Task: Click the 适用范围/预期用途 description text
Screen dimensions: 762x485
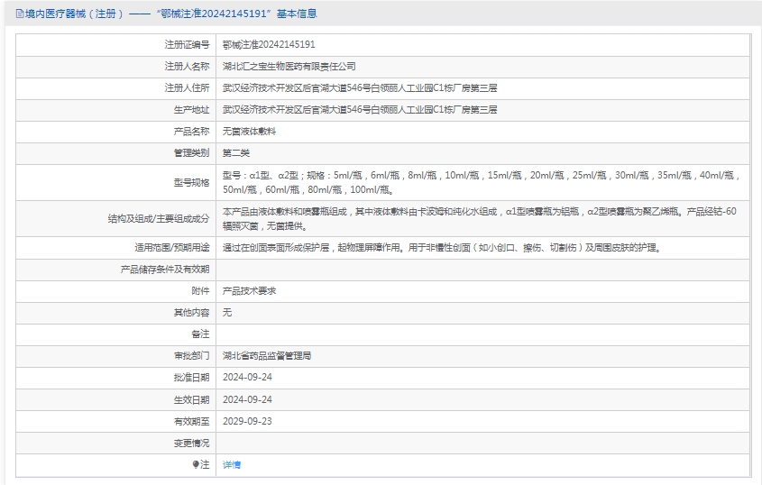Action: tap(441, 247)
